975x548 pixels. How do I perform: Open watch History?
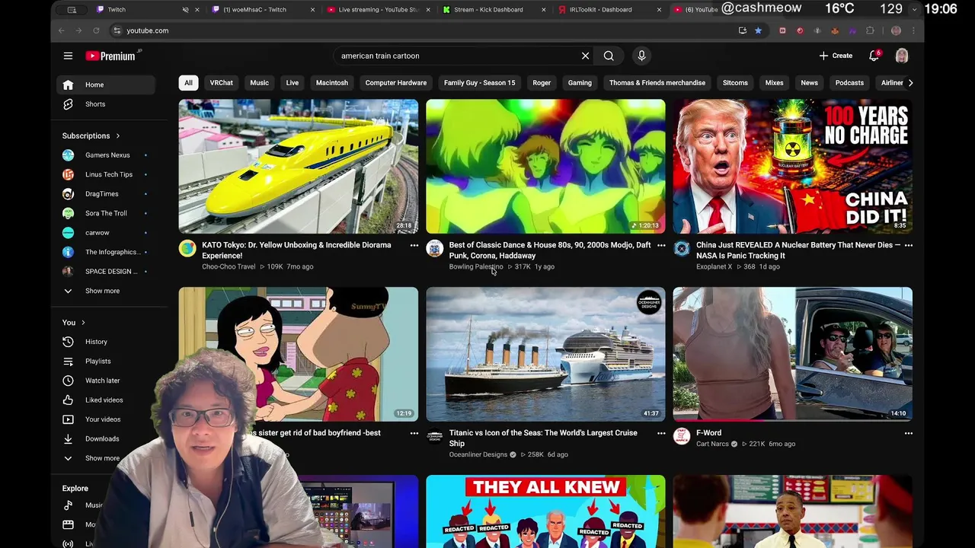click(x=106, y=342)
